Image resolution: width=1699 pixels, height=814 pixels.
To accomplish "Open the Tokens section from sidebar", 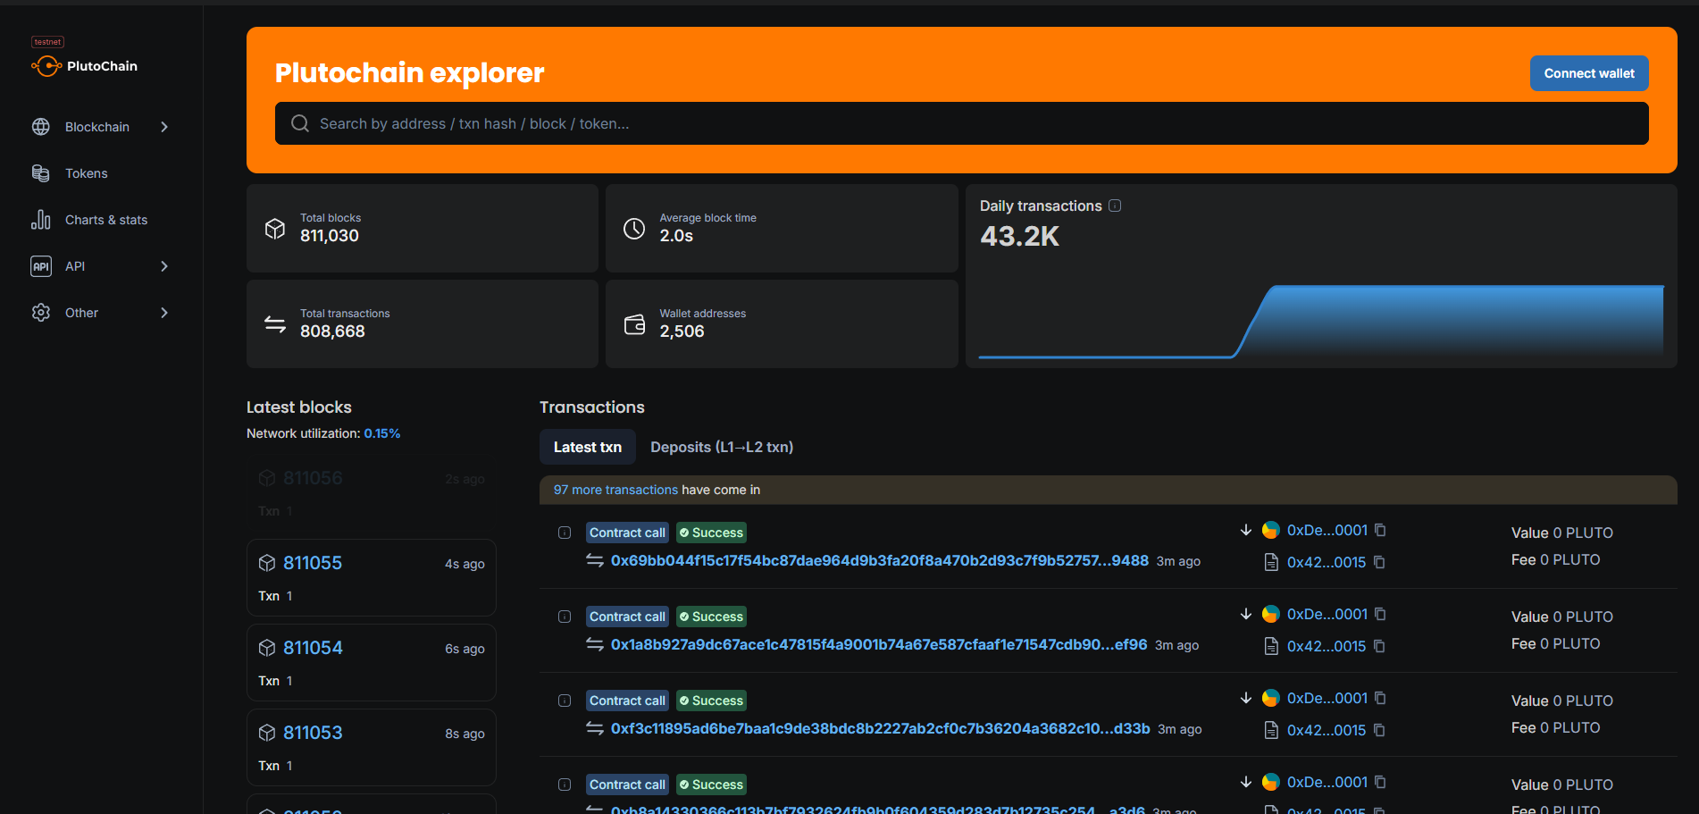I will pos(87,172).
